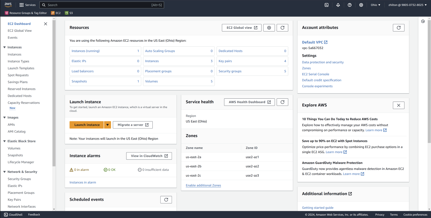Open Spot Requests in sidebar

click(x=18, y=75)
